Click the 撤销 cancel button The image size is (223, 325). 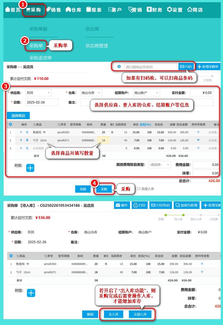90,314
